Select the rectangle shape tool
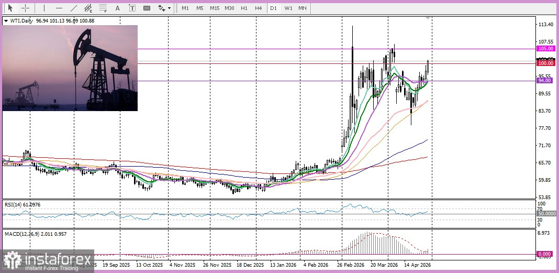This screenshot has height=273, width=559. pos(147,8)
